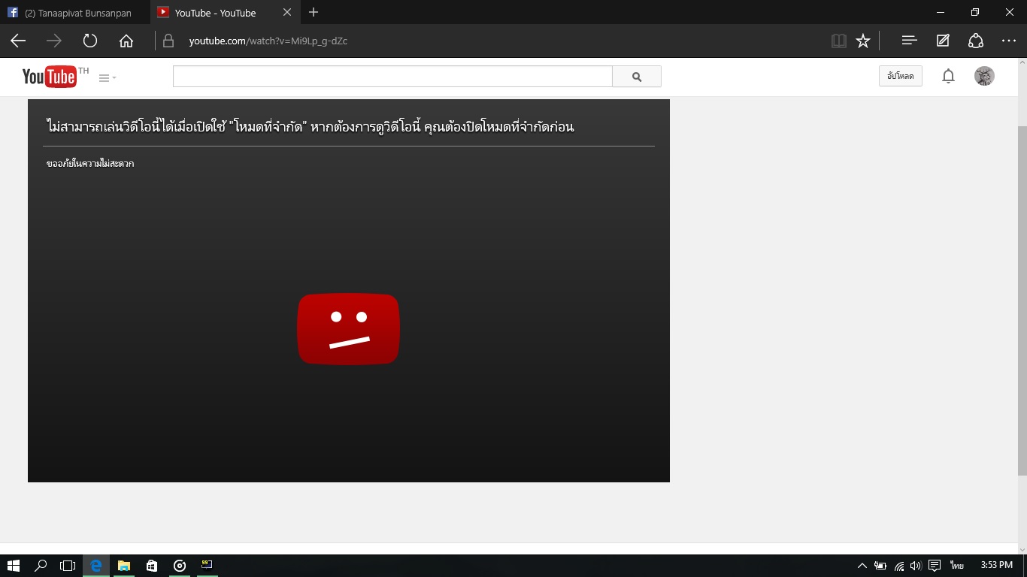The height and width of the screenshot is (577, 1027).
Task: Focus the YouTube search box
Action: pyautogui.click(x=392, y=77)
